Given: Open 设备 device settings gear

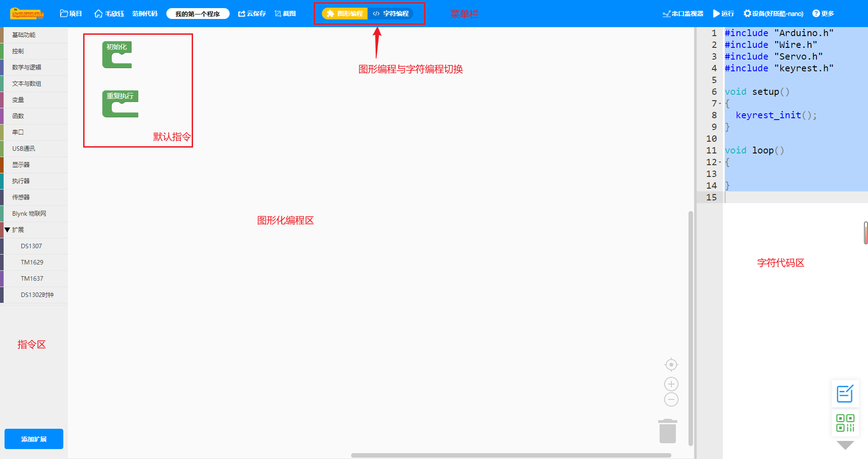Looking at the screenshot, I should 774,14.
